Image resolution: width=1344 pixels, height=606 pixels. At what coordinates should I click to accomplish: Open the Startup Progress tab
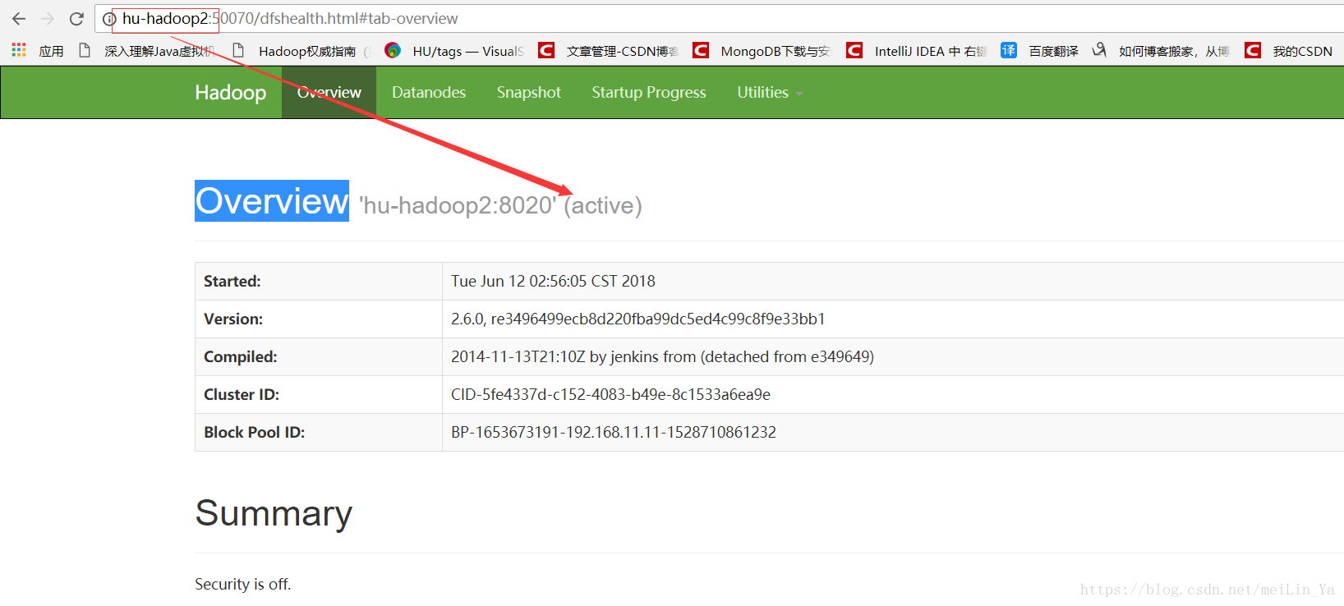[x=649, y=92]
